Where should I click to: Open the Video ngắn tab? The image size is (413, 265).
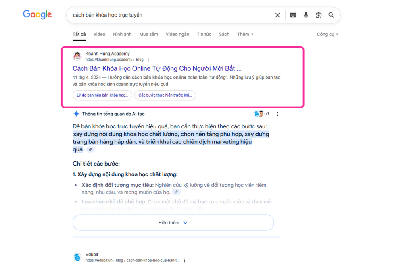177,34
